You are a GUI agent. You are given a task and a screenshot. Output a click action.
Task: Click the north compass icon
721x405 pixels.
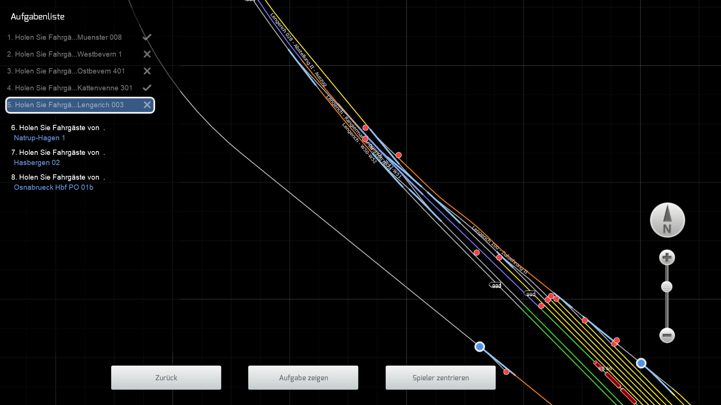667,220
